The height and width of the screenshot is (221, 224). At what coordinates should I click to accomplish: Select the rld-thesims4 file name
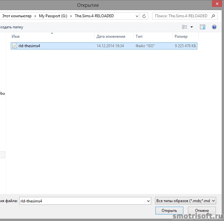29,46
